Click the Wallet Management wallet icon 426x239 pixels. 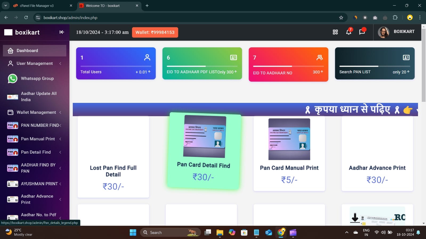click(10, 112)
